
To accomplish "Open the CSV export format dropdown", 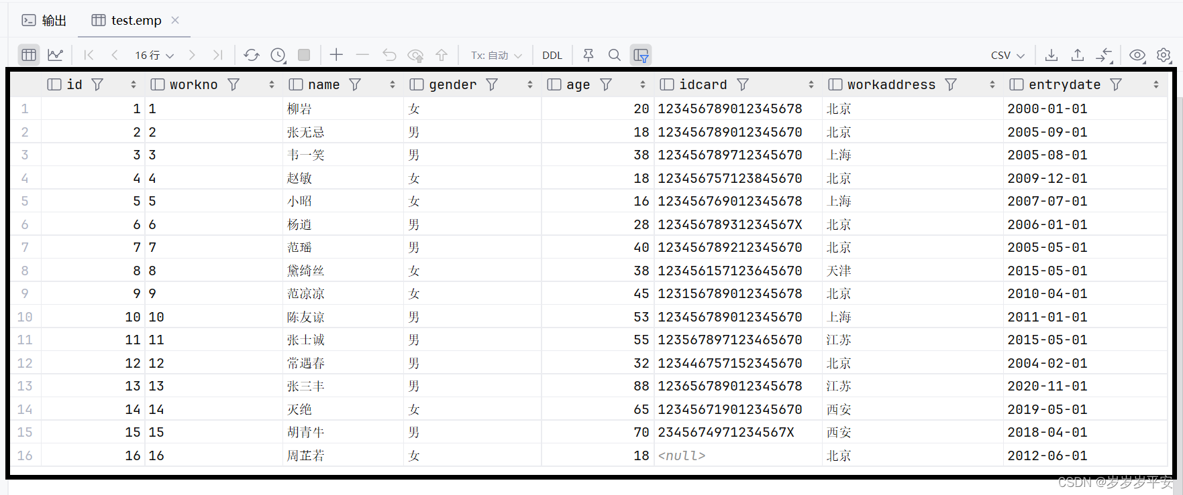I will (1008, 55).
